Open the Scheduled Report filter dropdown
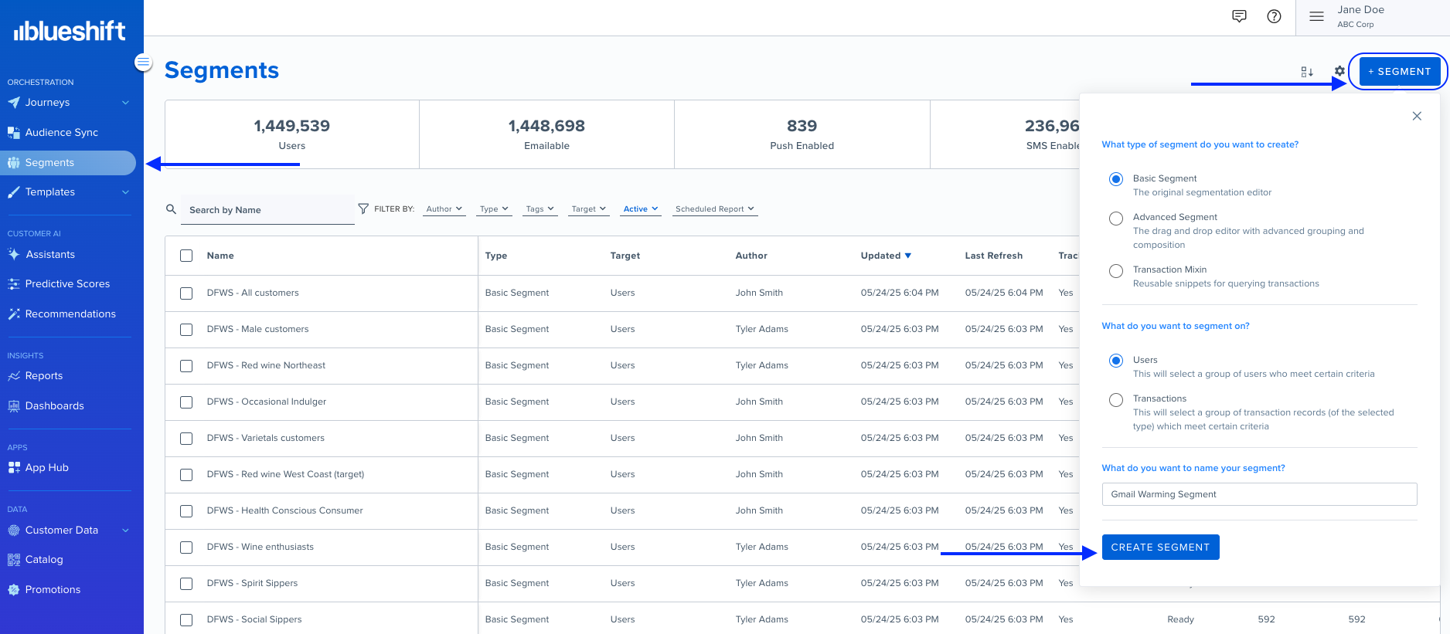Screen dimensions: 1450x634 715,209
